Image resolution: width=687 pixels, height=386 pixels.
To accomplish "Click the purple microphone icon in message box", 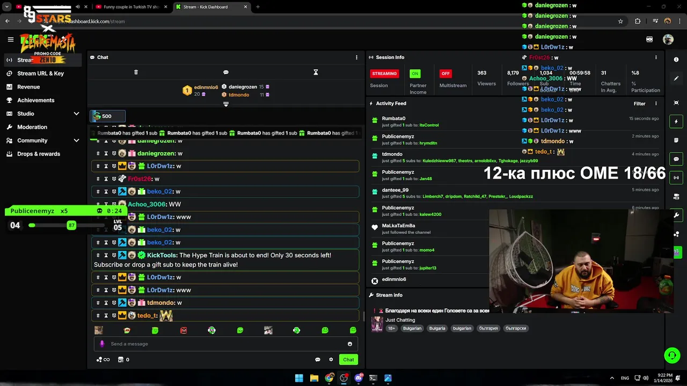I will pyautogui.click(x=102, y=344).
